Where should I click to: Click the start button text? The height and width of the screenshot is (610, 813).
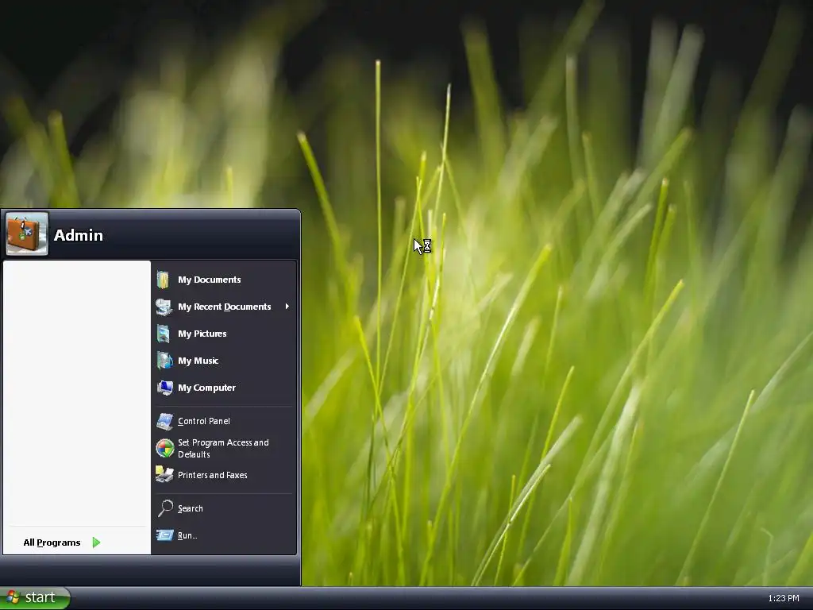[40, 597]
